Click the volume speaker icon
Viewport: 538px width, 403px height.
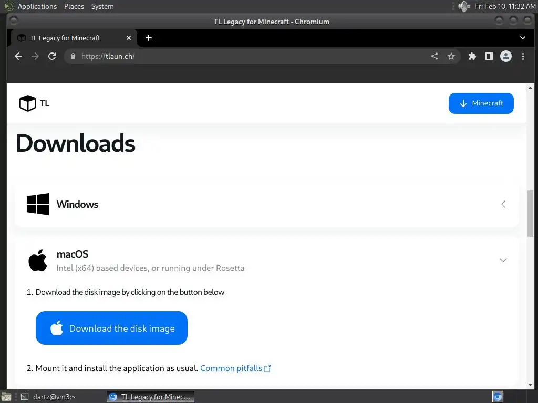tap(464, 6)
